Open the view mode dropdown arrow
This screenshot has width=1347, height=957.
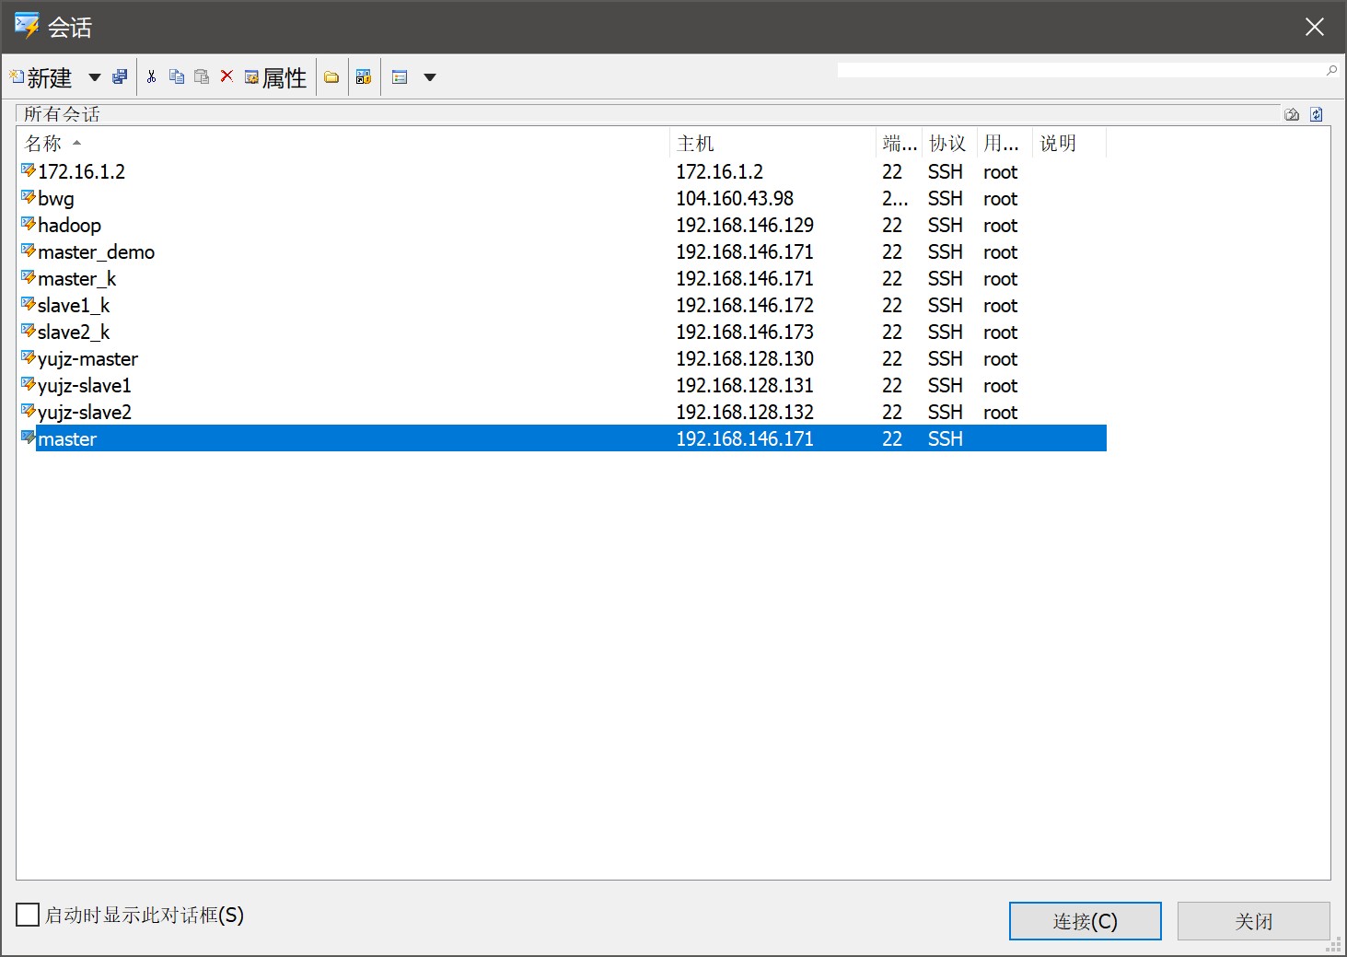click(x=429, y=77)
